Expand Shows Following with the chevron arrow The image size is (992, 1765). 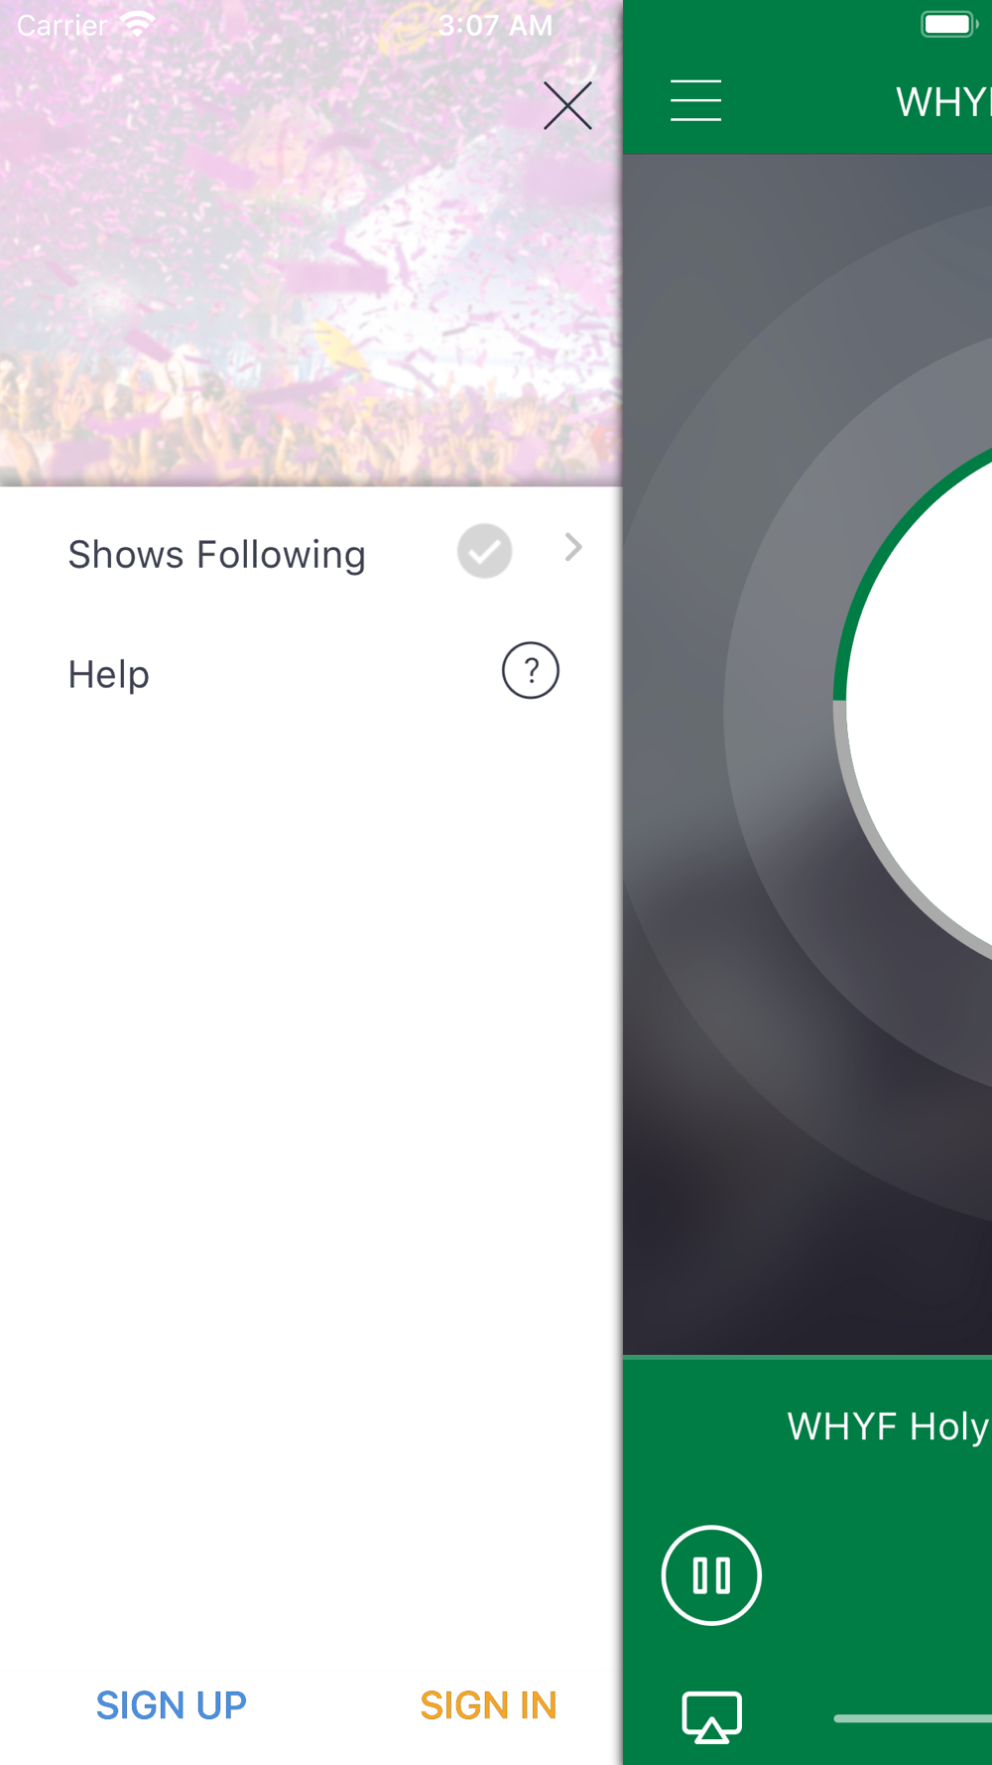point(573,547)
